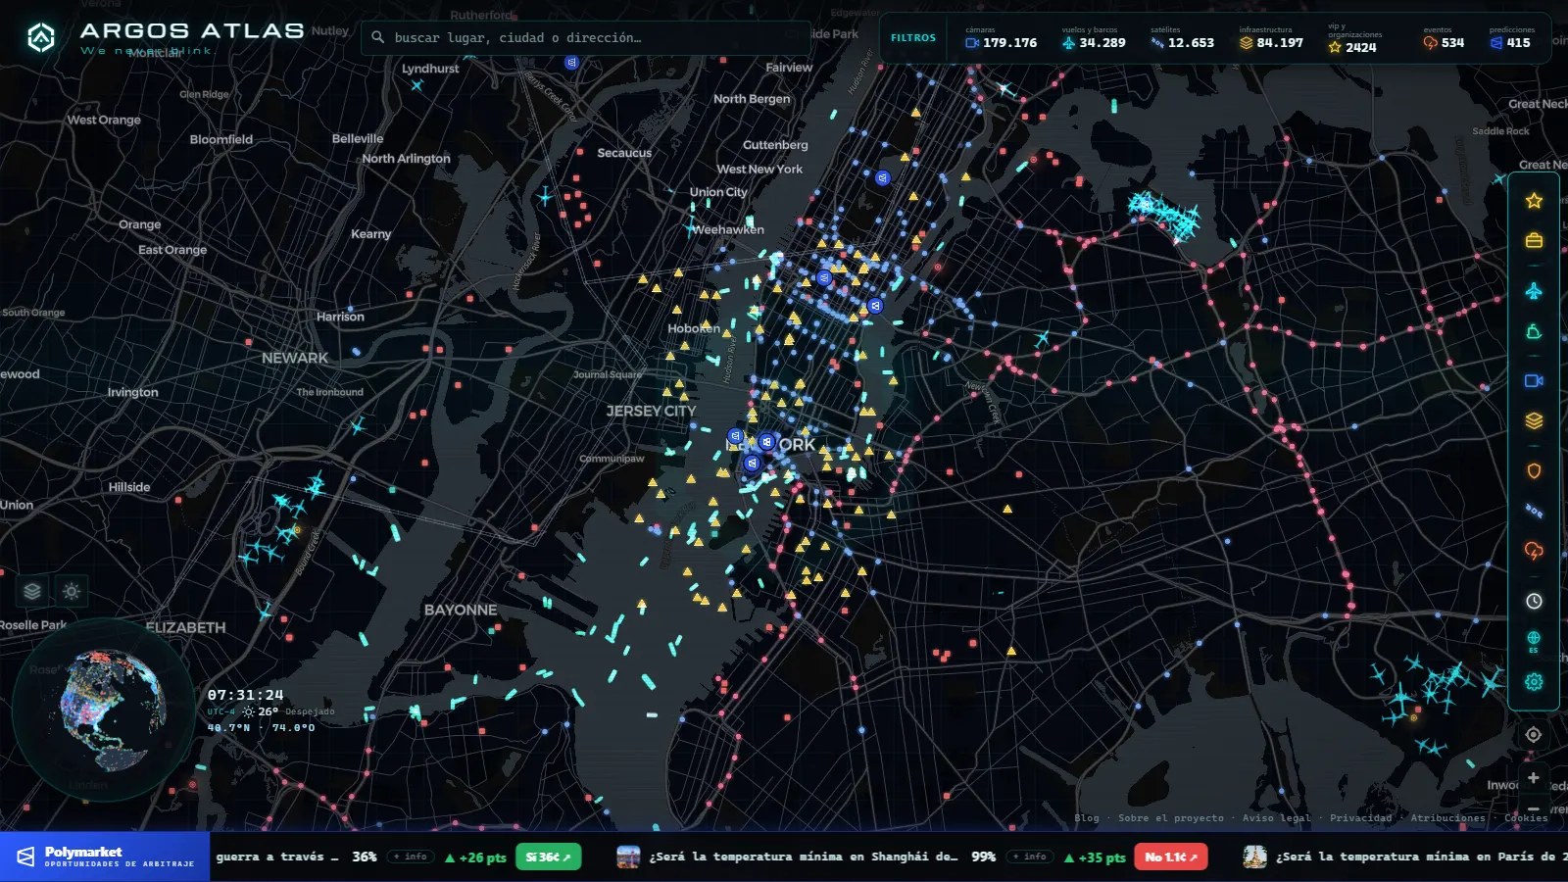Open the Privacidad footer link
This screenshot has height=882, width=1568.
[x=1360, y=817]
